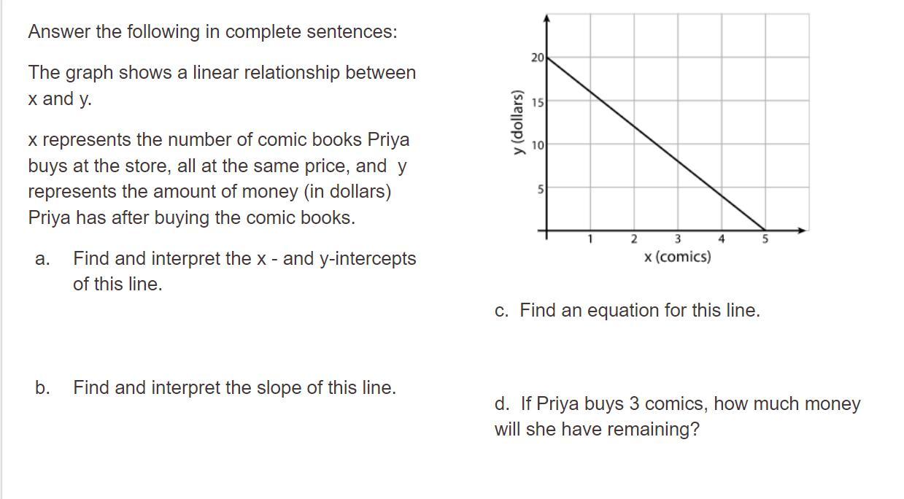904x499 pixels.
Task: Click question b about the slope
Action: coord(233,387)
